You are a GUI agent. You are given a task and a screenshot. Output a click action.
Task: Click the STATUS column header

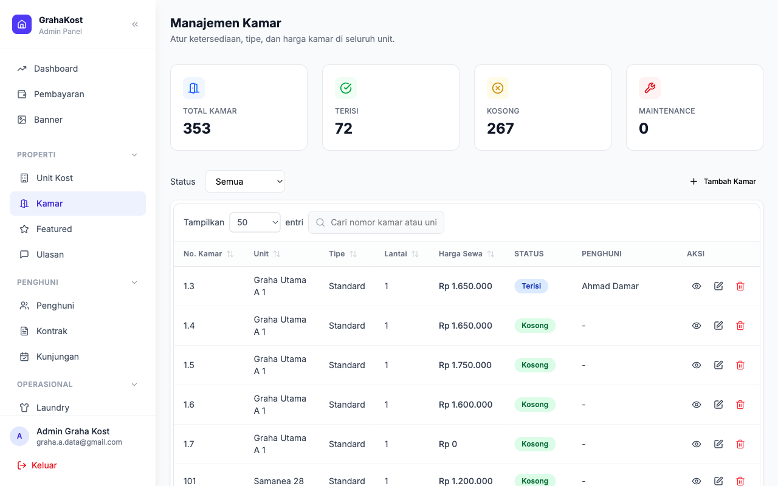point(529,254)
